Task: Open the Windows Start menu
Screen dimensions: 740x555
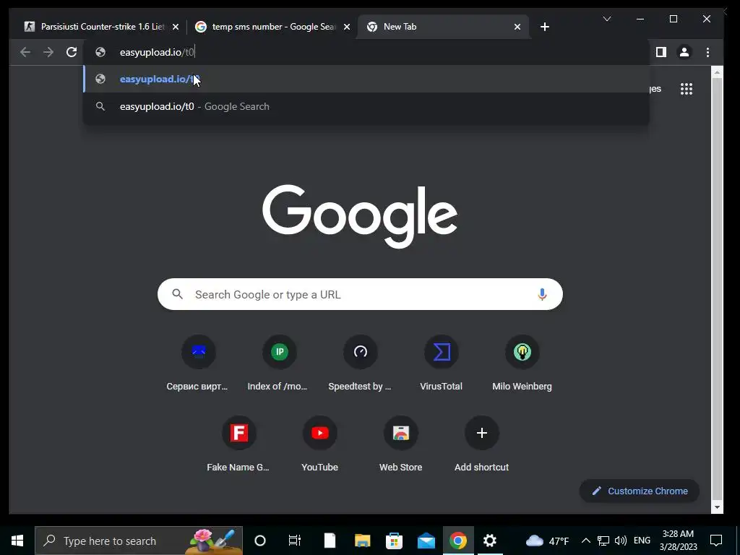Action: tap(17, 541)
